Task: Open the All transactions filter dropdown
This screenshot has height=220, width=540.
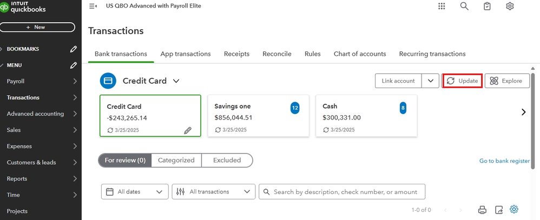Action: pyautogui.click(x=214, y=191)
